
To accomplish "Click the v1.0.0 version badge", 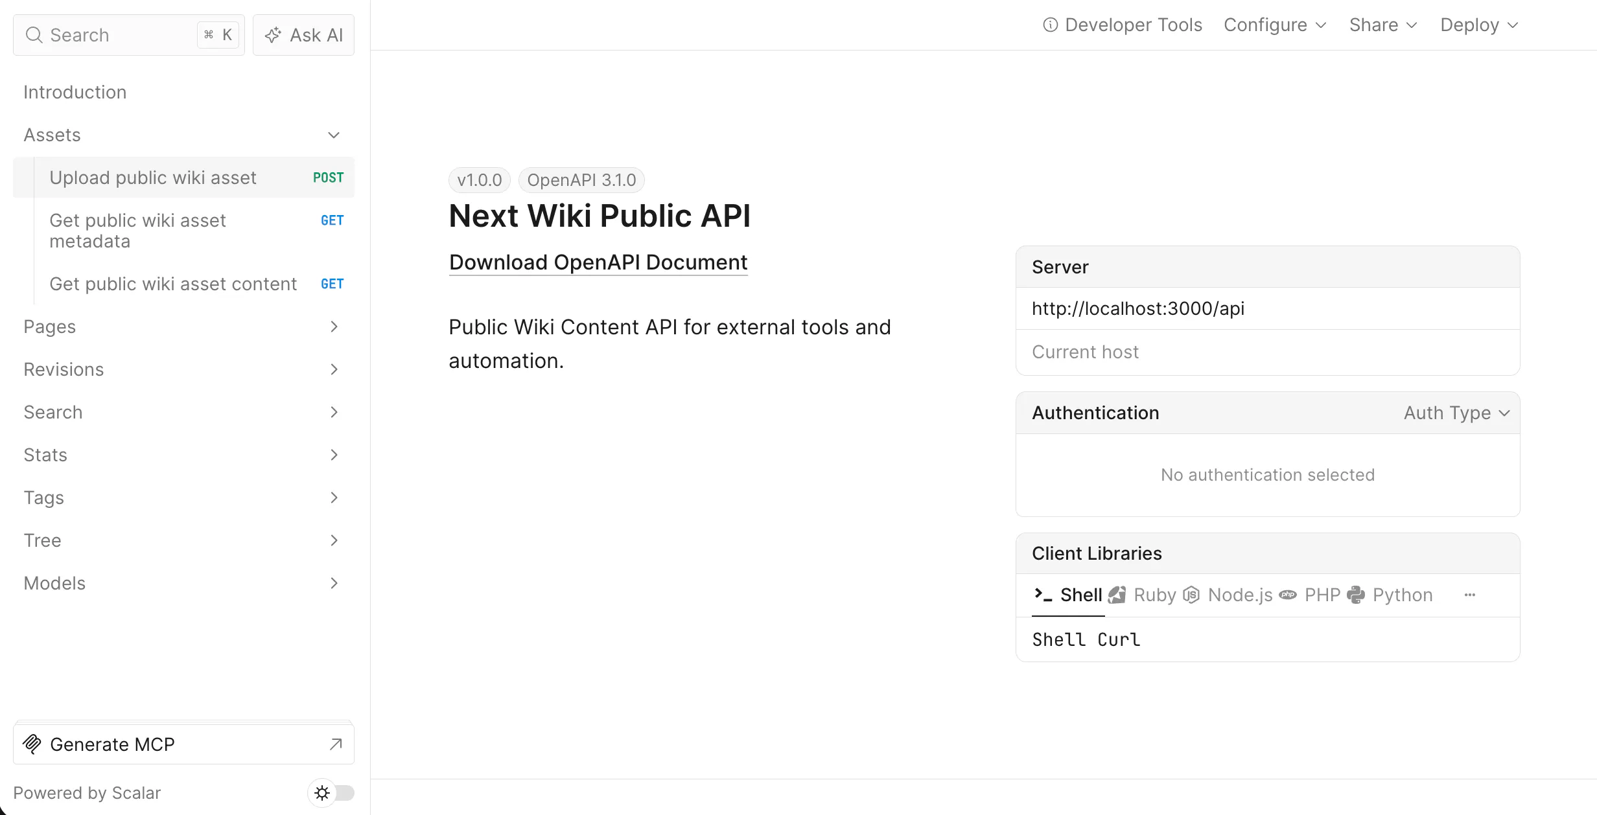I will pos(479,180).
